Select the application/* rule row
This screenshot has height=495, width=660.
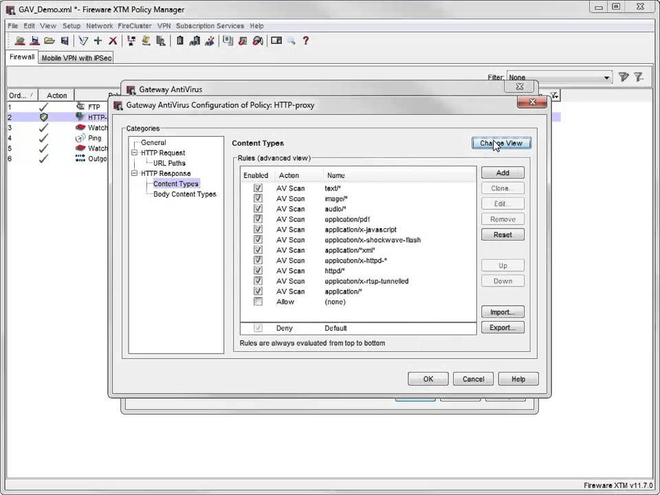pos(358,291)
